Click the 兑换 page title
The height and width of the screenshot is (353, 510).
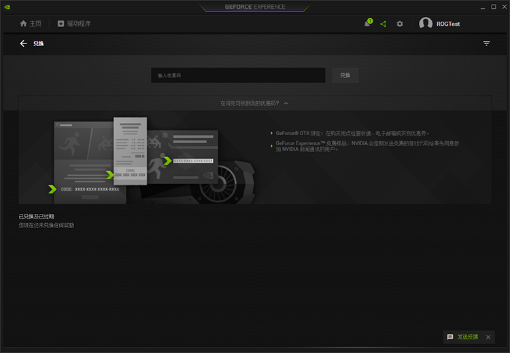38,43
